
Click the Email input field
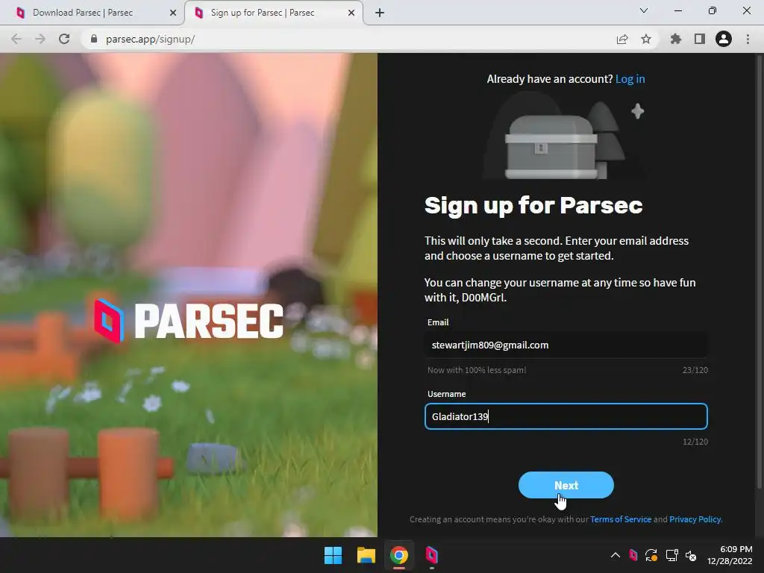pyautogui.click(x=566, y=345)
